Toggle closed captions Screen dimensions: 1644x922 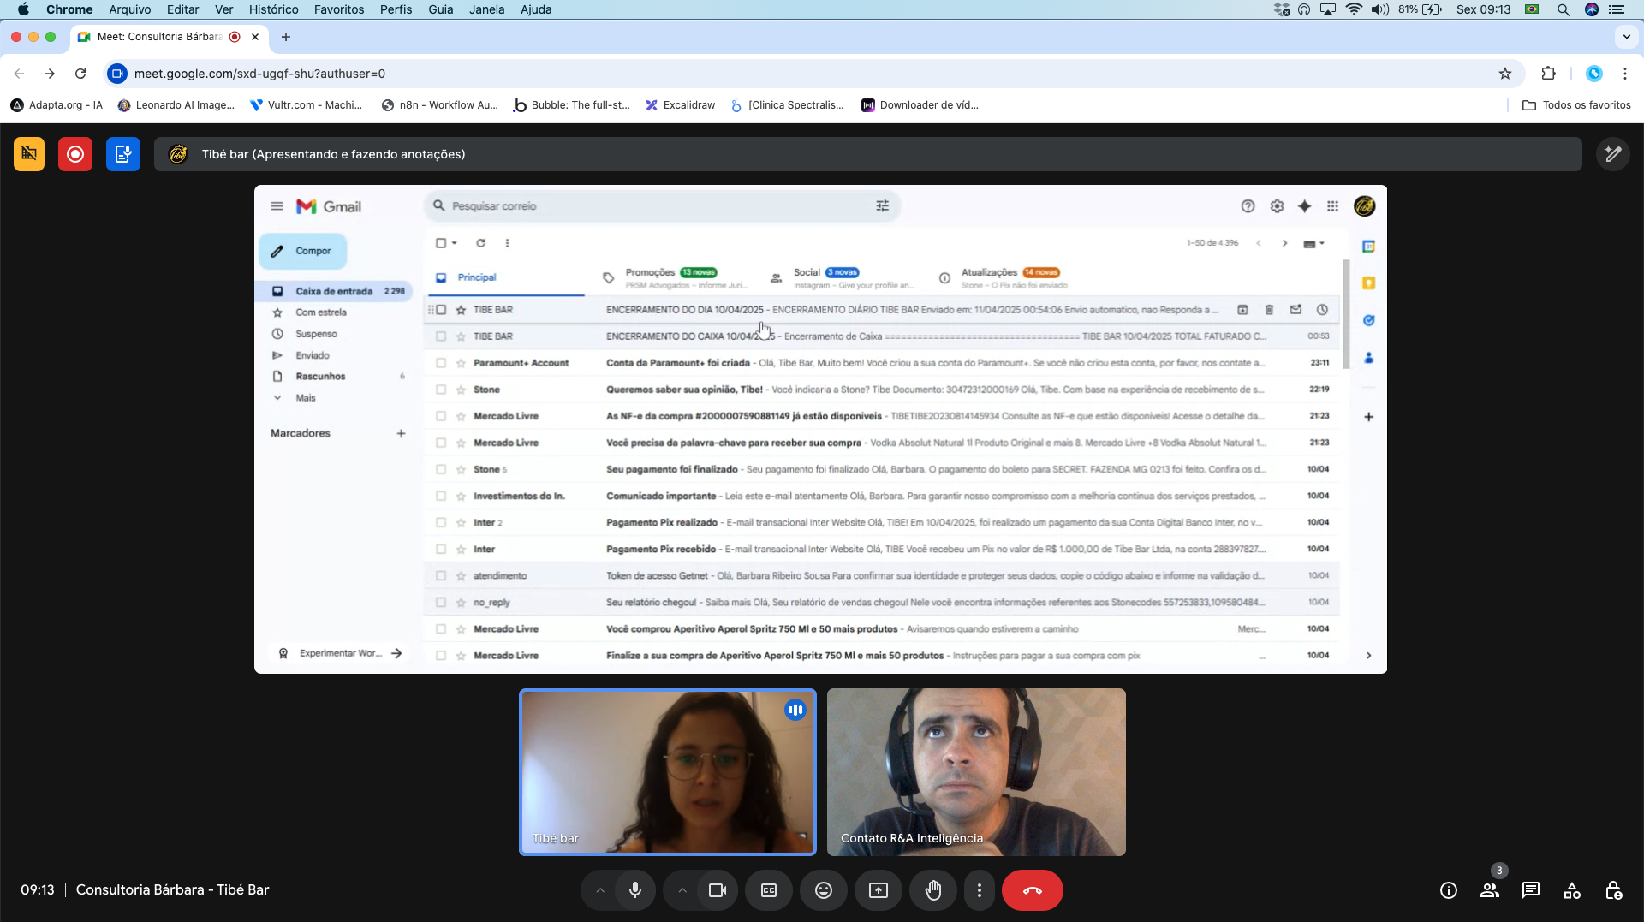click(x=769, y=890)
